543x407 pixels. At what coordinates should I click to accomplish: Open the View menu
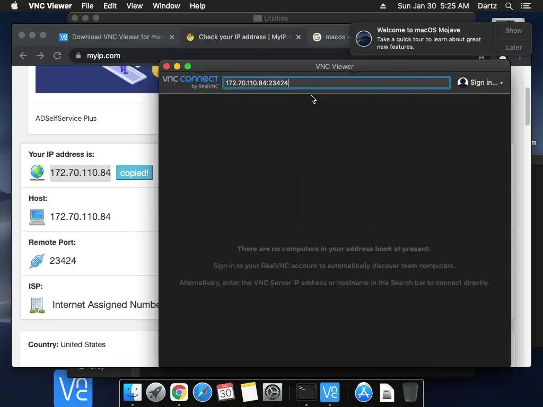(134, 6)
